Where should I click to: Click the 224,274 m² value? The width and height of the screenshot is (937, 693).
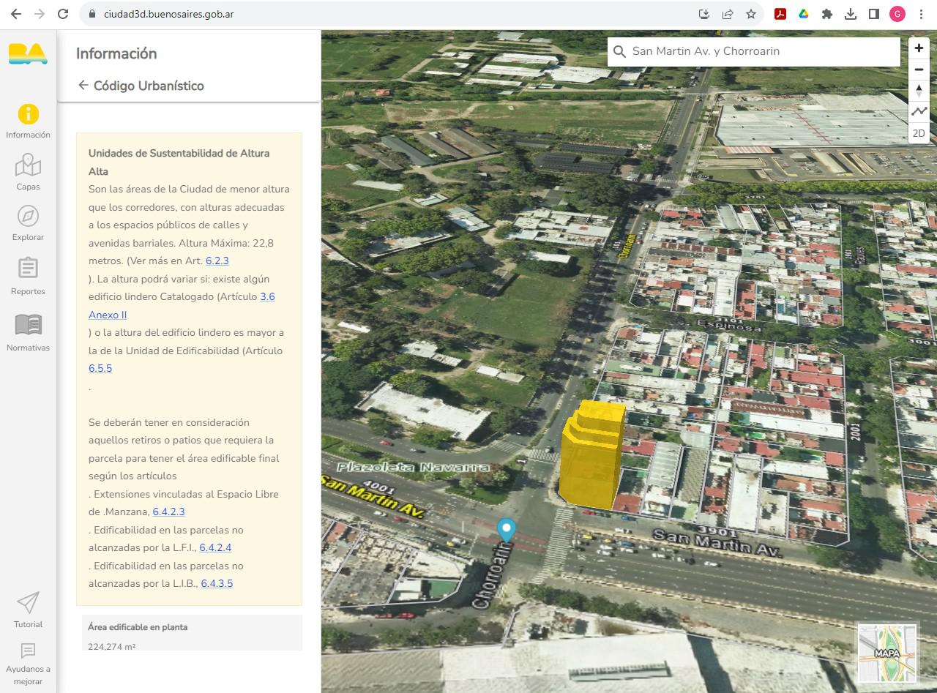[111, 646]
